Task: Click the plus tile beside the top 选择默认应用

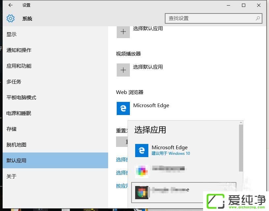Action: 123,32
